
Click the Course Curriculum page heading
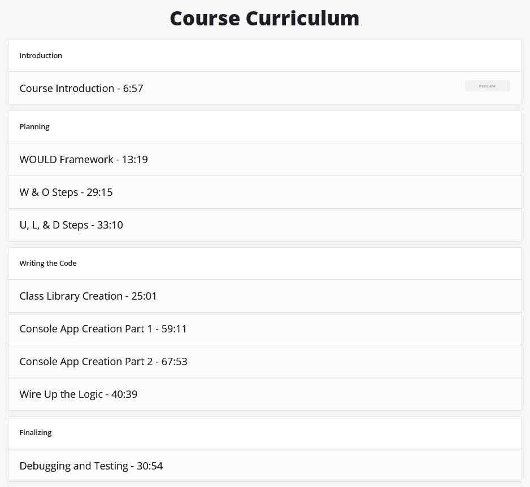click(264, 18)
